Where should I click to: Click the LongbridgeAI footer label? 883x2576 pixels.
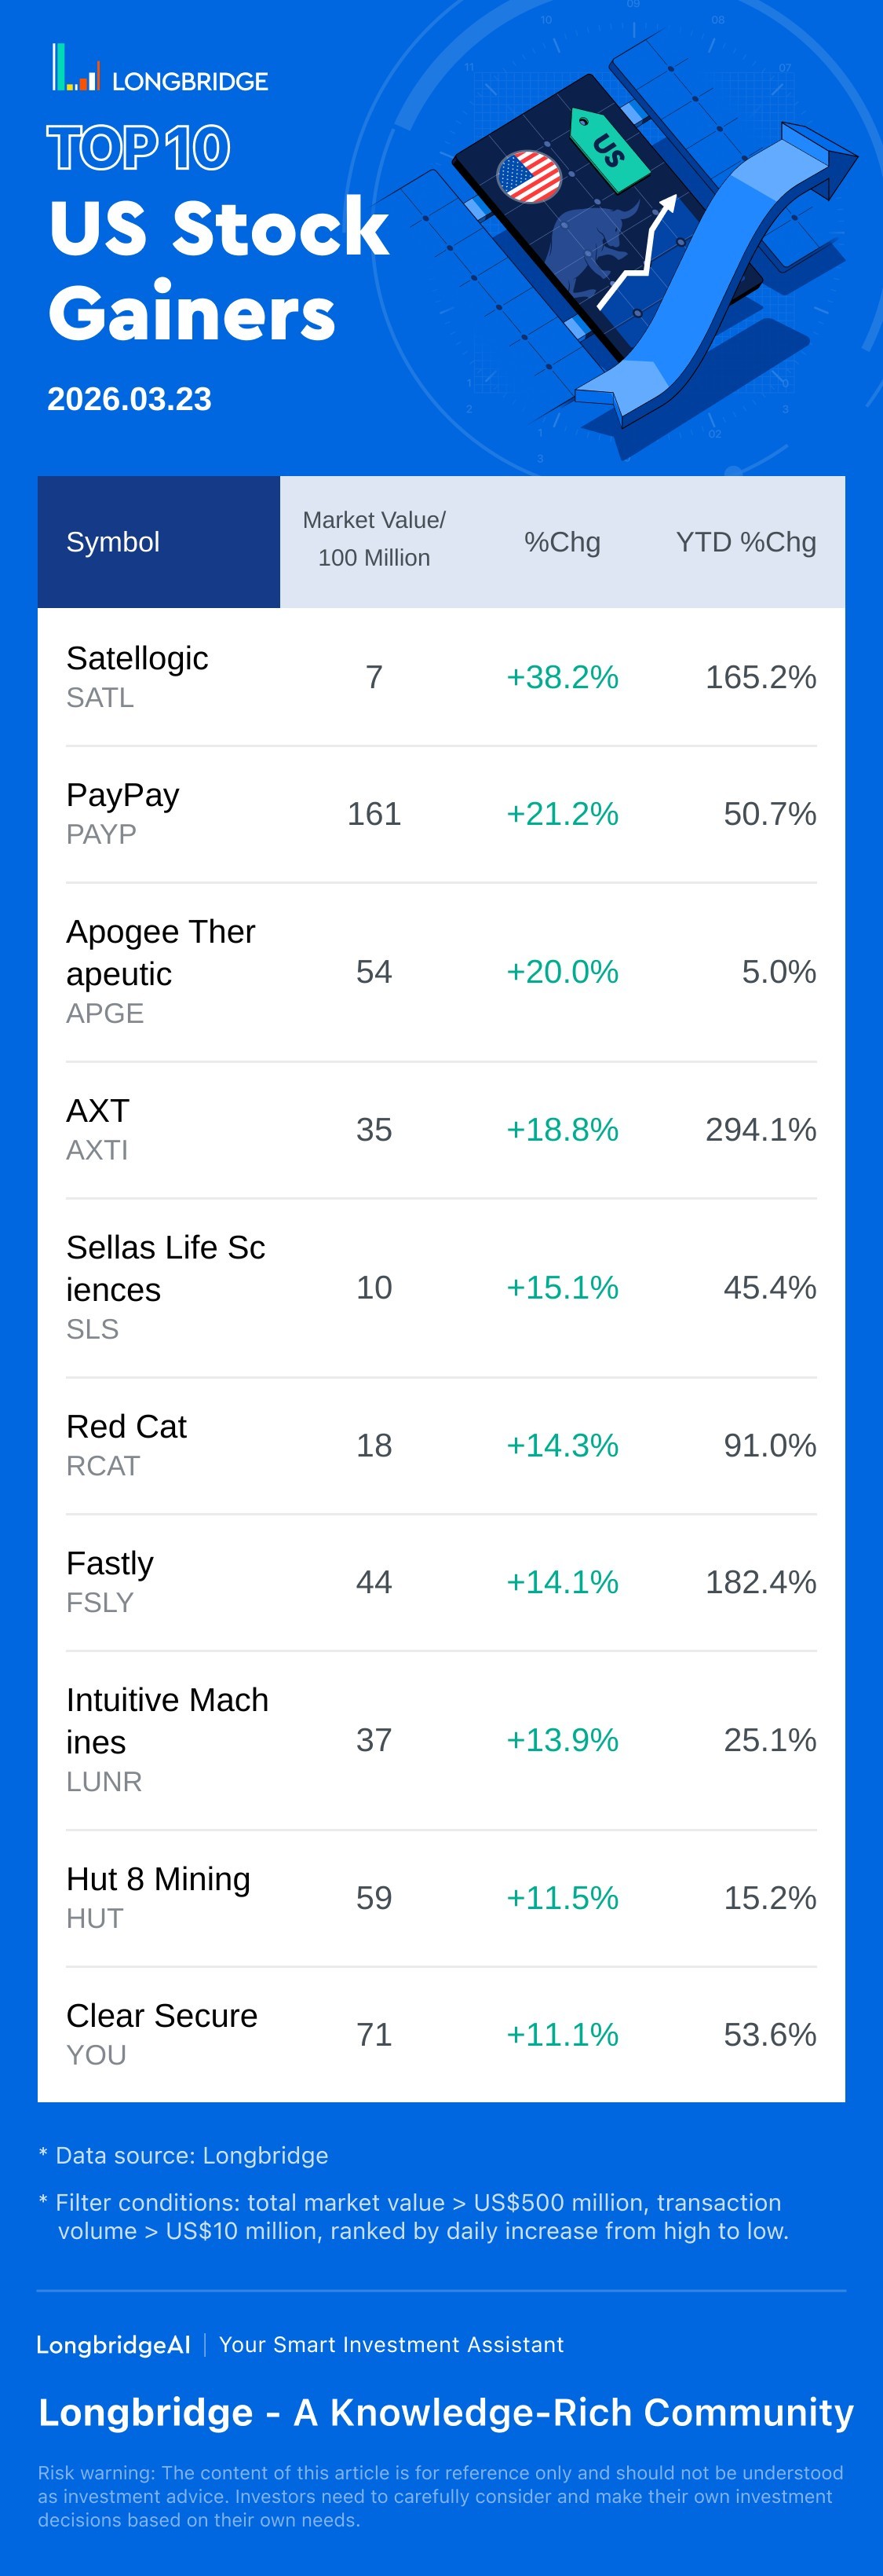(113, 2344)
